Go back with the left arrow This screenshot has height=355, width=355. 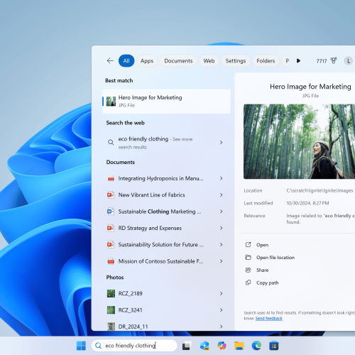click(x=110, y=61)
